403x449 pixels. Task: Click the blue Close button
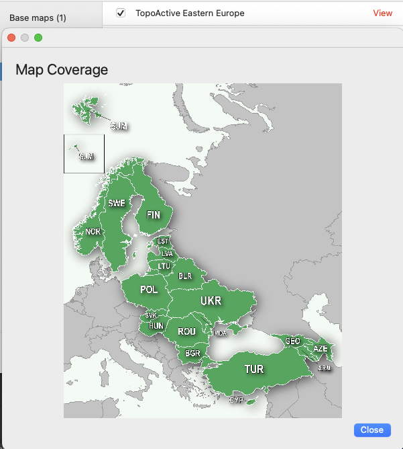(x=372, y=430)
